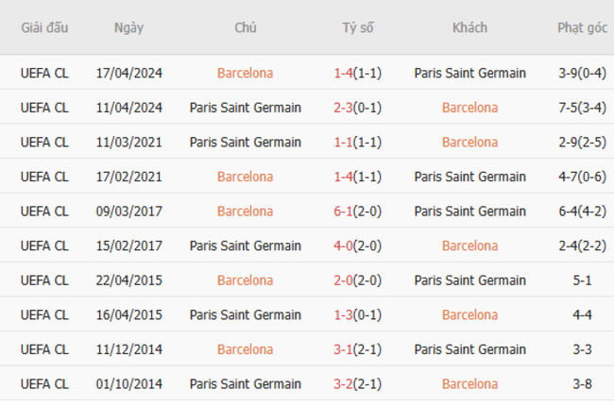614x407 pixels.
Task: Open the 1-3 score from 16/04/2015
Action: point(344,315)
